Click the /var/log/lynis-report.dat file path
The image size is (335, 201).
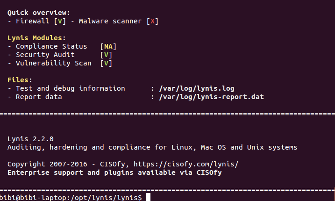[x=212, y=97]
